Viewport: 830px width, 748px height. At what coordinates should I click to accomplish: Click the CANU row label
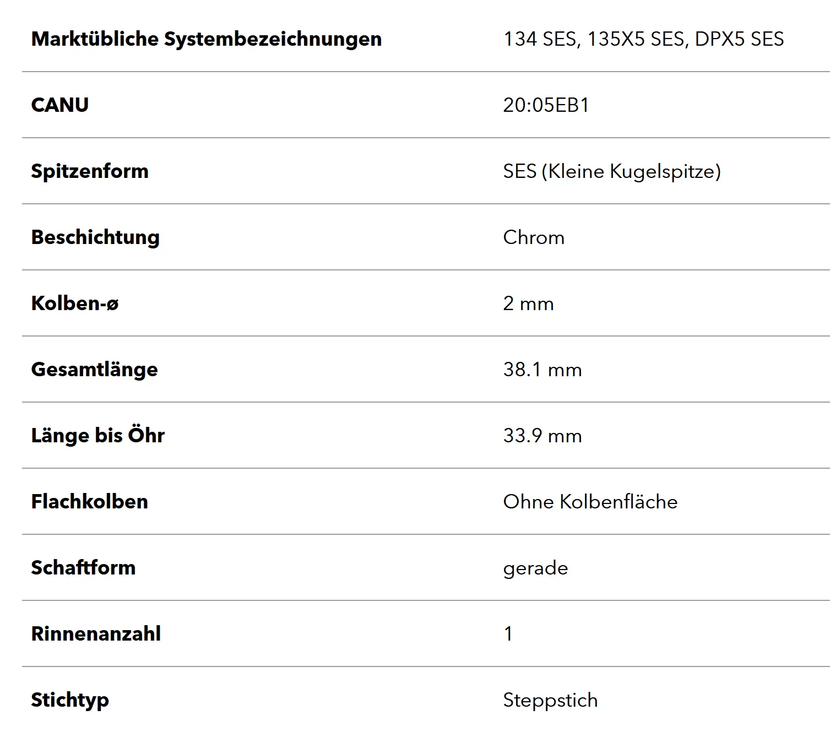pos(60,105)
